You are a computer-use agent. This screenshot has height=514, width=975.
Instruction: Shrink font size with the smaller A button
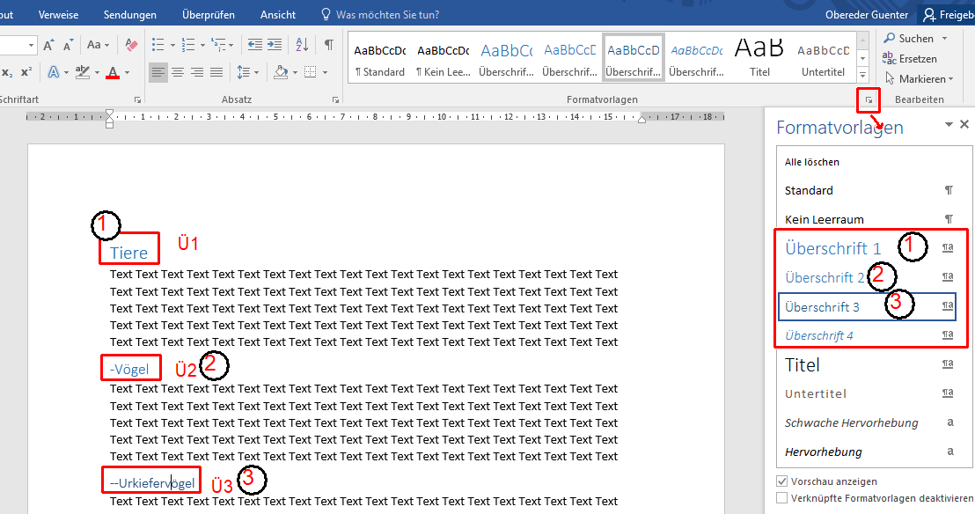pyautogui.click(x=68, y=45)
